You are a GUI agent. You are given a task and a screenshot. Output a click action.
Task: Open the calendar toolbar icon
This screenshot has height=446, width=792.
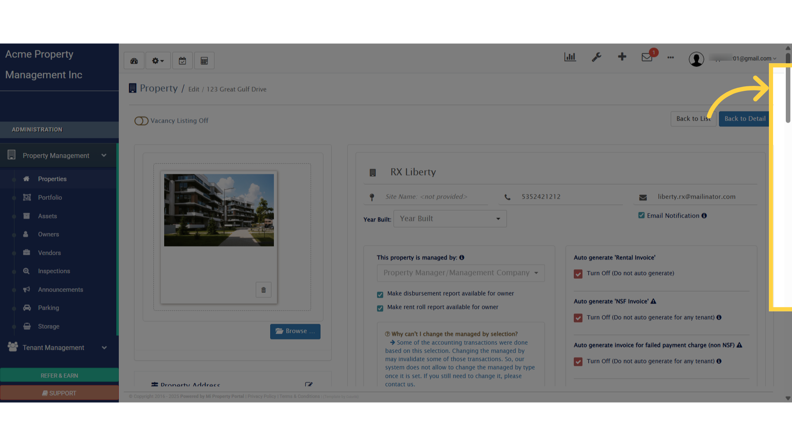pyautogui.click(x=182, y=61)
